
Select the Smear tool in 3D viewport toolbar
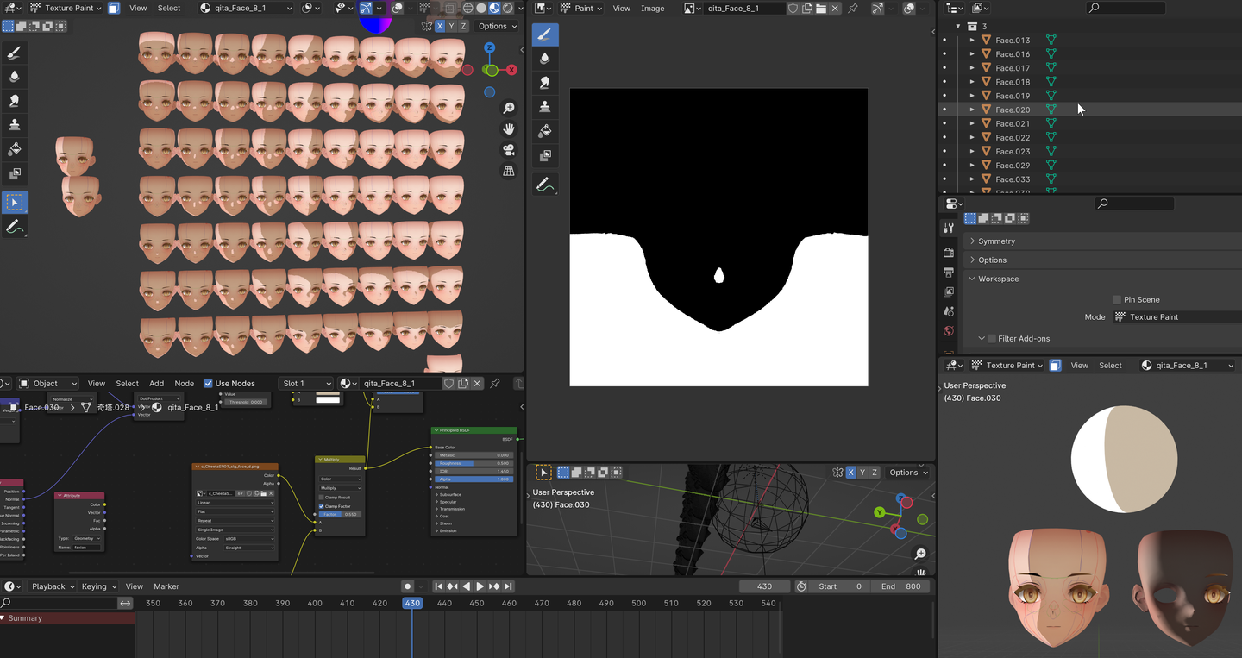(x=15, y=101)
